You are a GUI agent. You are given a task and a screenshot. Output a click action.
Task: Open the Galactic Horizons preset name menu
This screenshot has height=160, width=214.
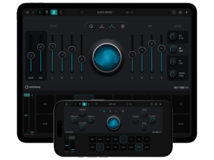[105, 12]
